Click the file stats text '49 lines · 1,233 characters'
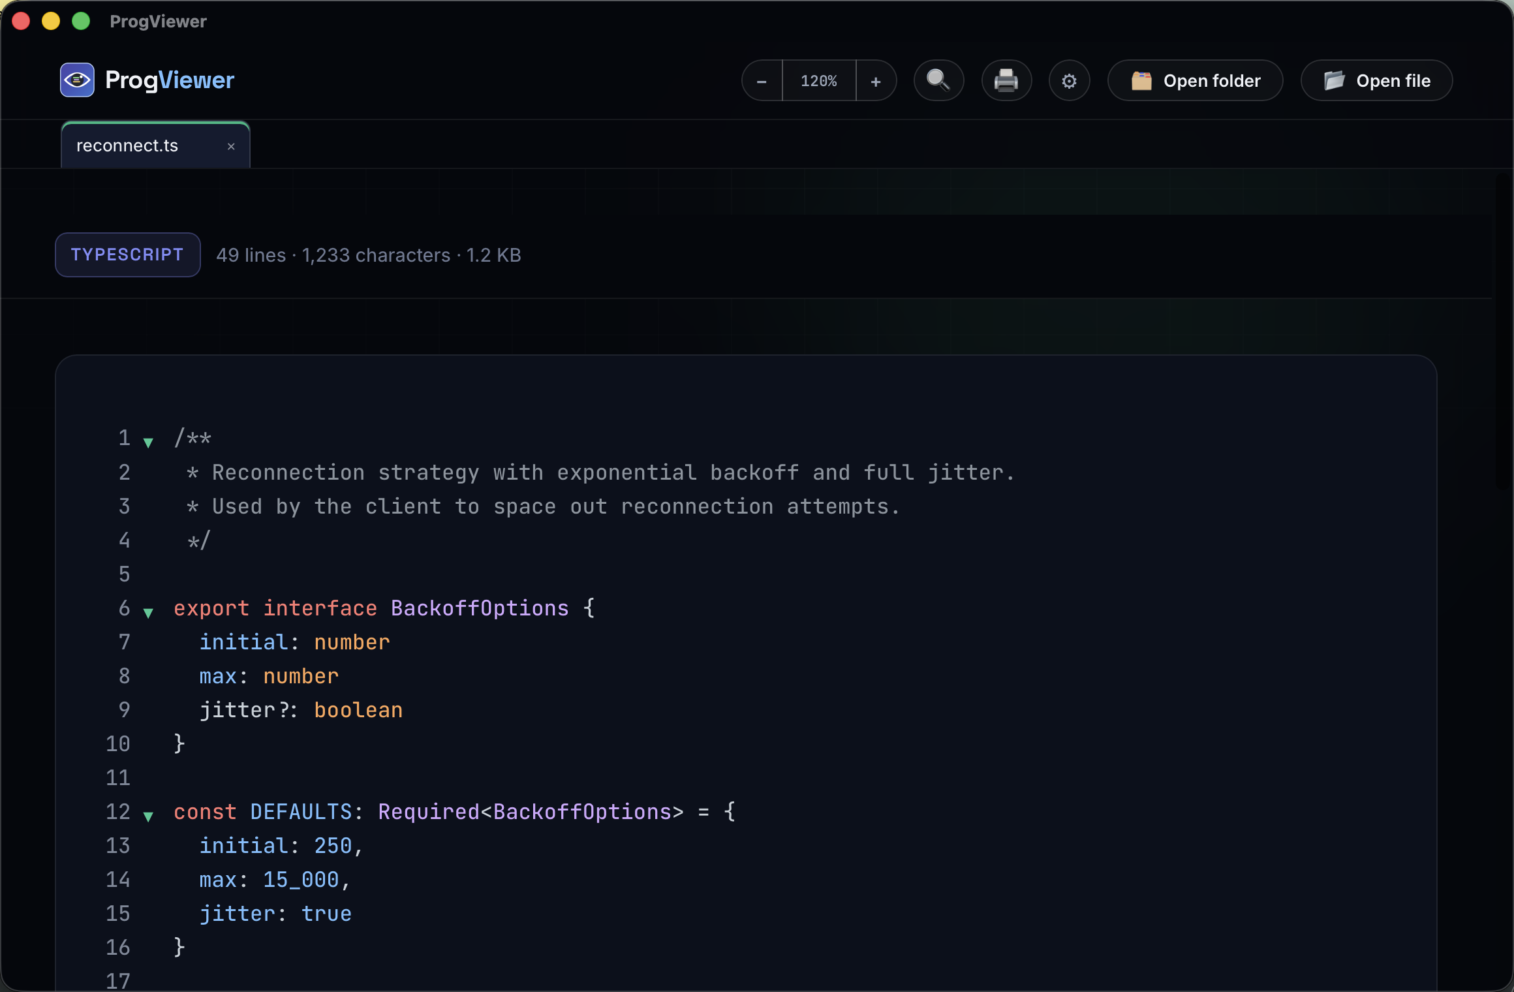1514x992 pixels. pos(333,255)
